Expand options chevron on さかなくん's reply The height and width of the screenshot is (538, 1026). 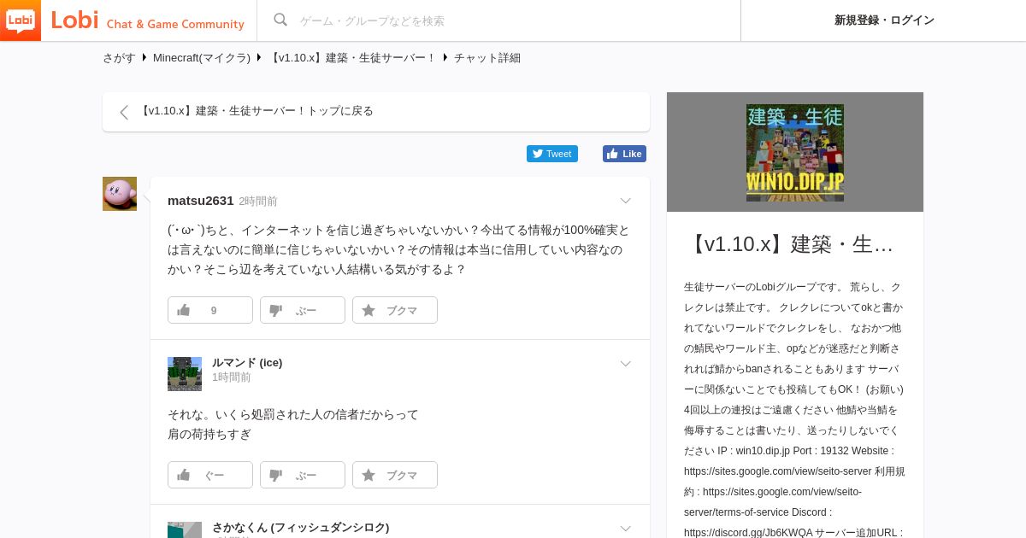[x=625, y=529]
